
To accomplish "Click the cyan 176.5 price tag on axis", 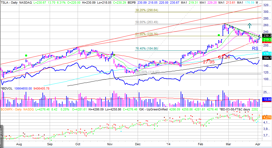I will 267,54.
